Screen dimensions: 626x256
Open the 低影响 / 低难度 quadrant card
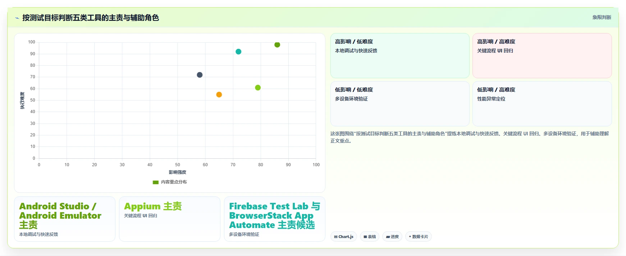[x=400, y=104]
